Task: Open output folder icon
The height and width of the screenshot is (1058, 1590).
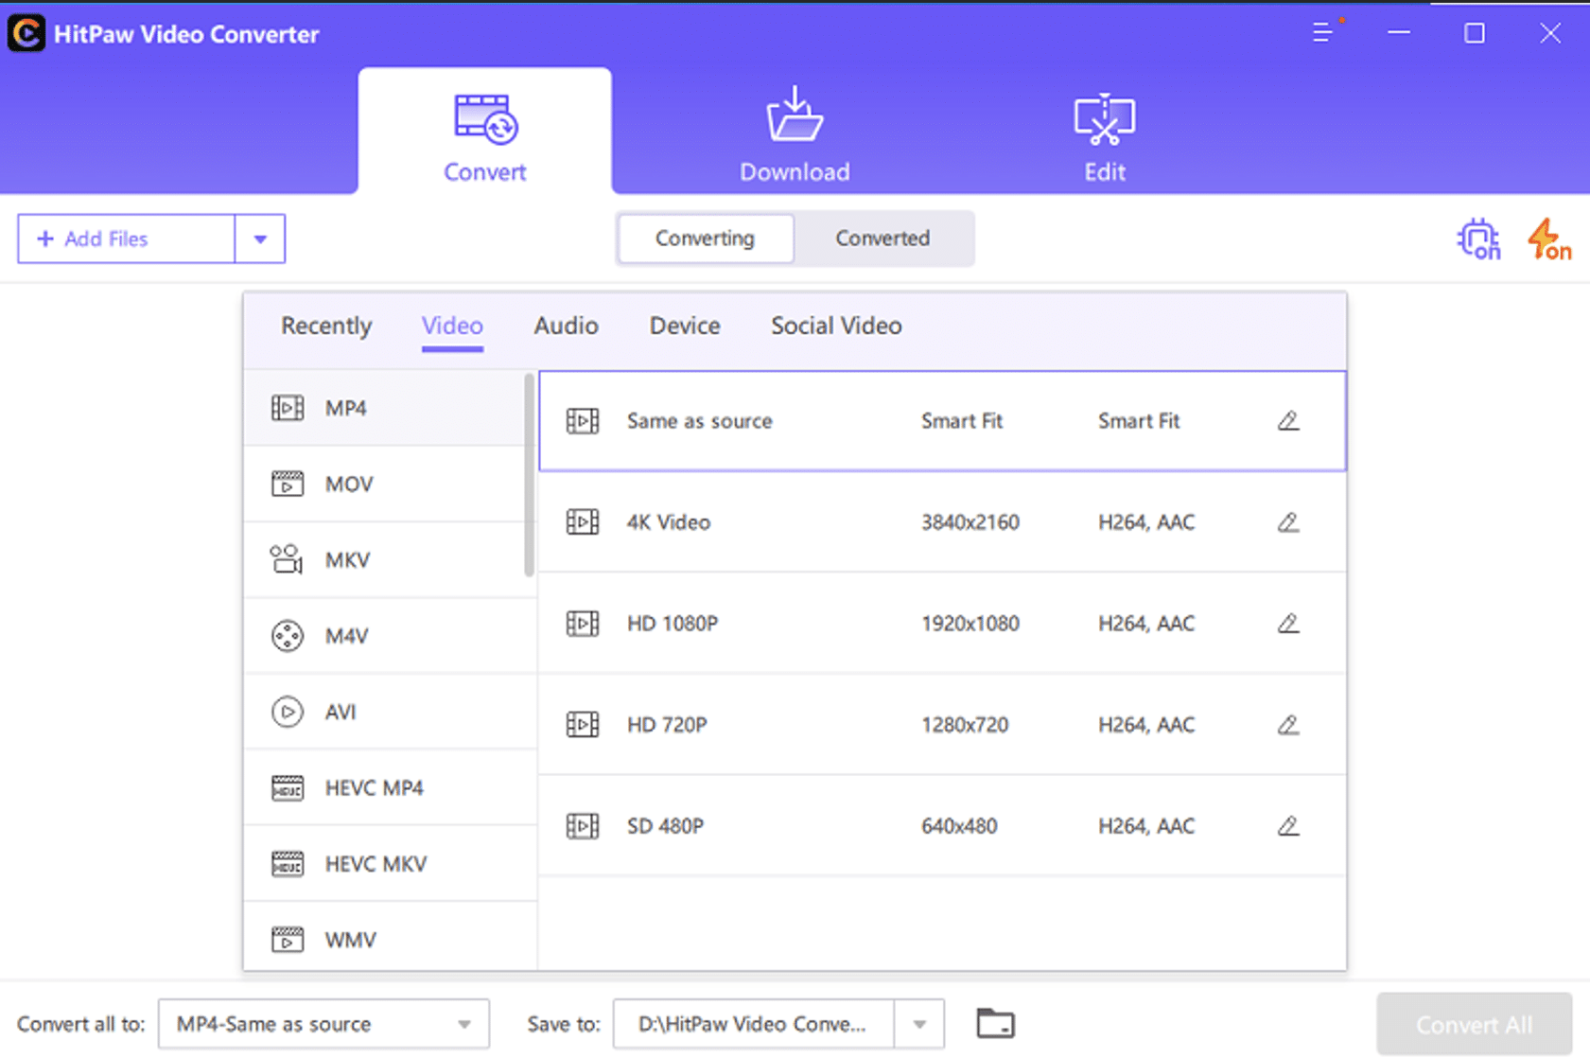Action: [x=995, y=1023]
